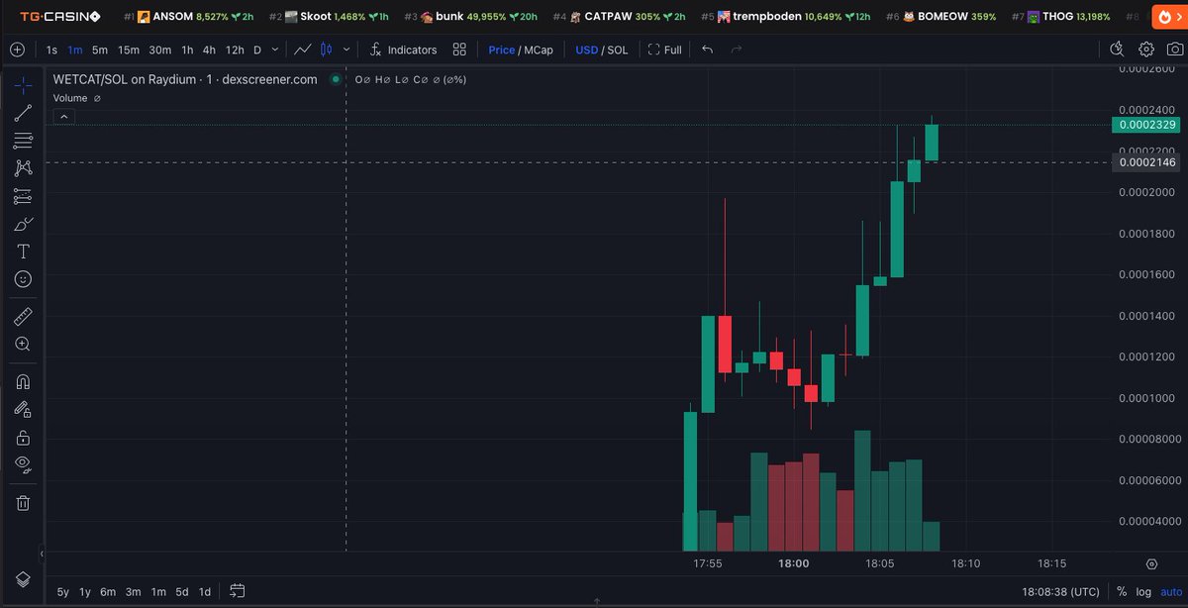Click the Volume indicator label

click(x=70, y=98)
